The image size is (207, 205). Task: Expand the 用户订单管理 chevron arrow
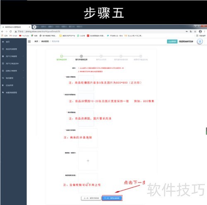[x=23, y=56]
